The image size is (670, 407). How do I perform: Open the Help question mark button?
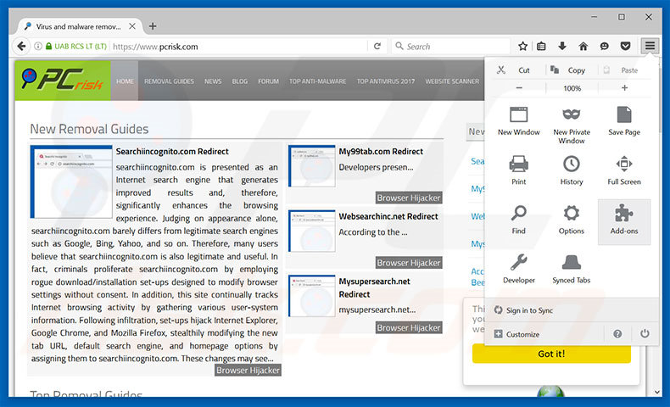pyautogui.click(x=617, y=334)
